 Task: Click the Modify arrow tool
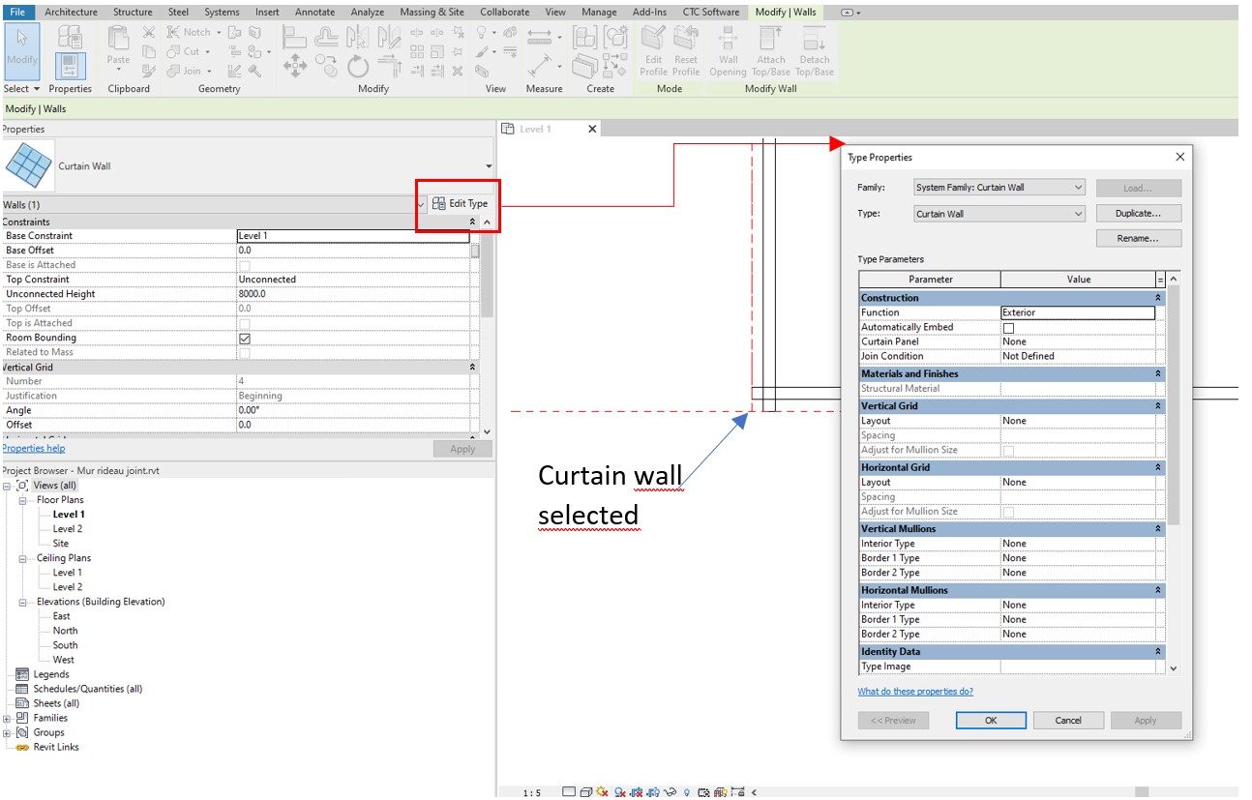[21, 46]
